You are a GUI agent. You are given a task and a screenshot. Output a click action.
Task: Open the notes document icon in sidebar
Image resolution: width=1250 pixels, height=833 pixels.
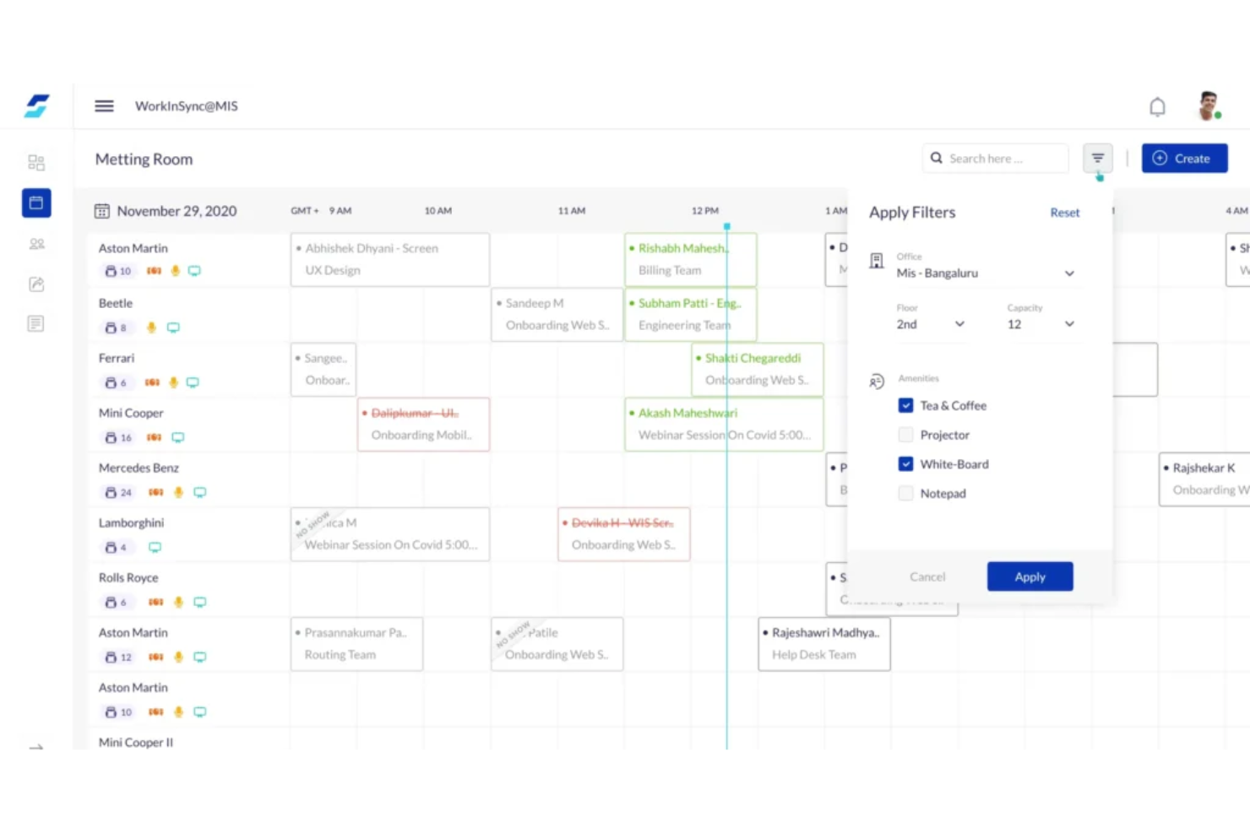click(x=36, y=323)
